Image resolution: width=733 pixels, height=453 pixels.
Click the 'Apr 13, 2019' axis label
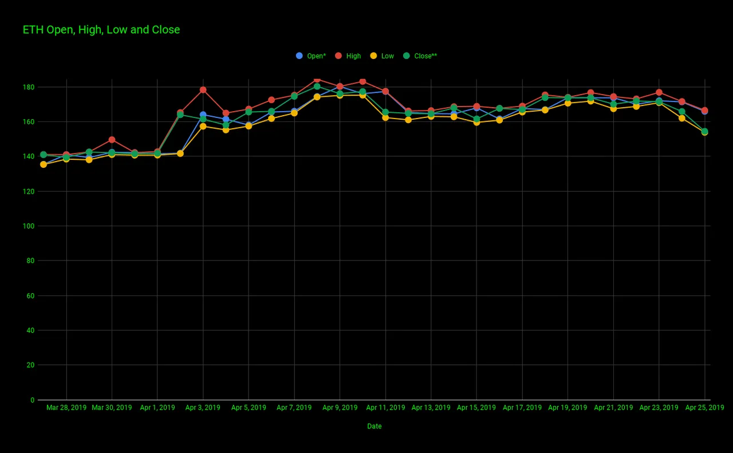coord(431,408)
